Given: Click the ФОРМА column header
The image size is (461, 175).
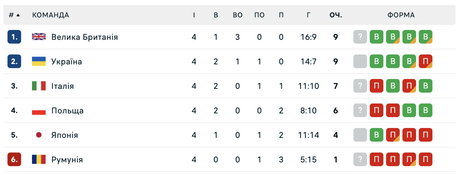Looking at the screenshot, I should [x=401, y=15].
